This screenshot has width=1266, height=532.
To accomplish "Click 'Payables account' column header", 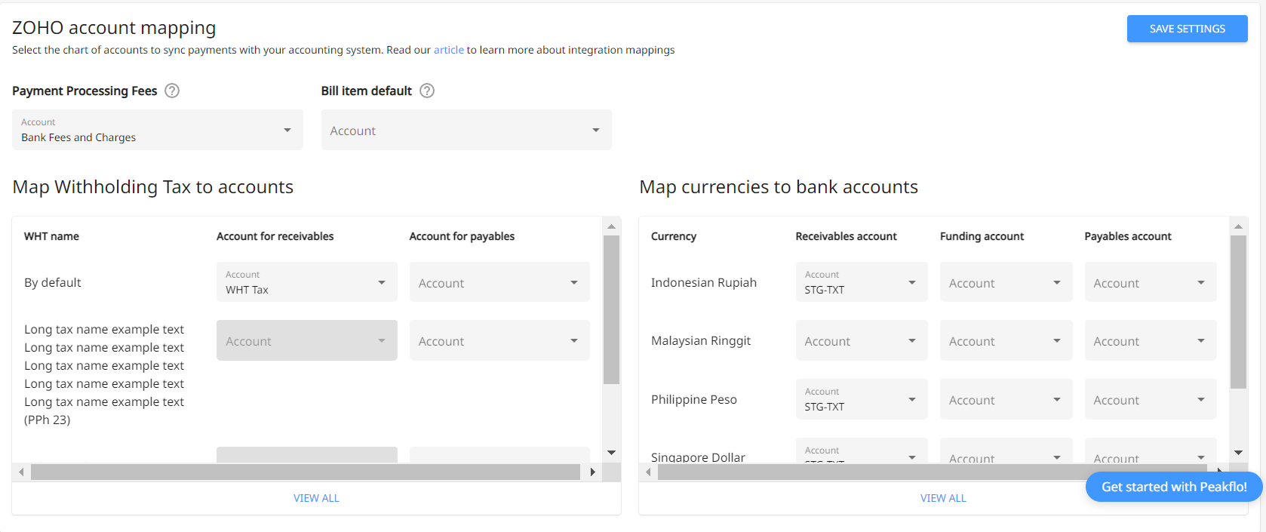I will point(1128,236).
